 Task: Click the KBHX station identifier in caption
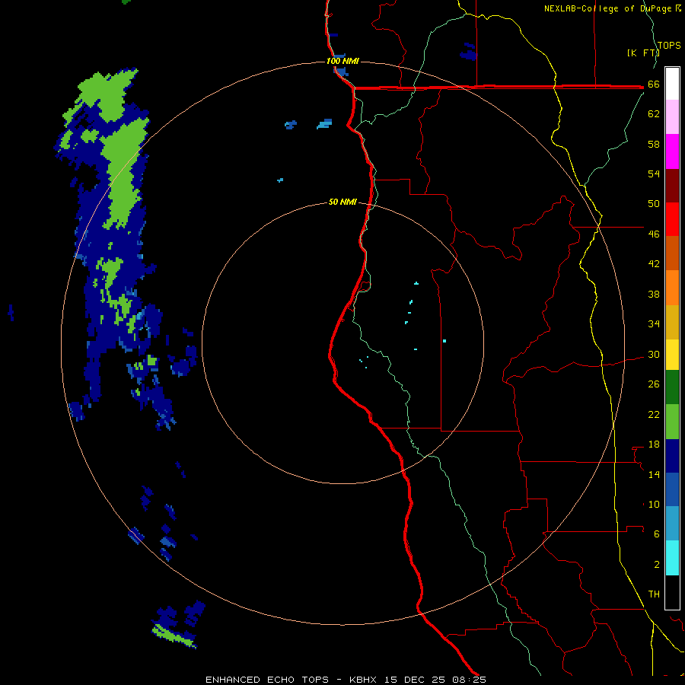tap(365, 680)
